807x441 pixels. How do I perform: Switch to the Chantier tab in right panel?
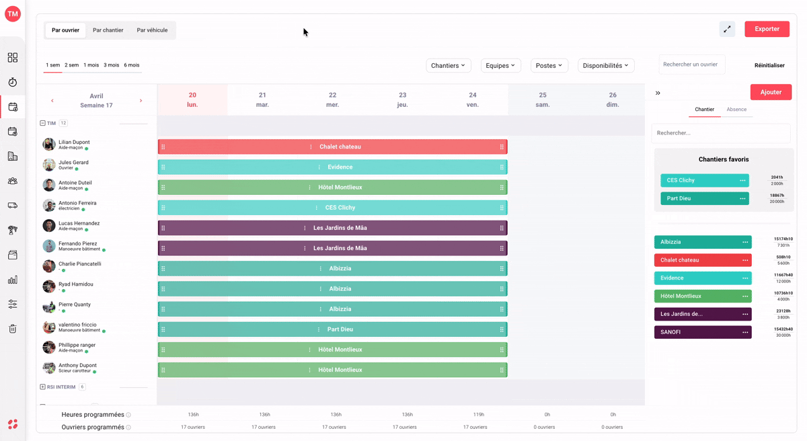click(704, 110)
